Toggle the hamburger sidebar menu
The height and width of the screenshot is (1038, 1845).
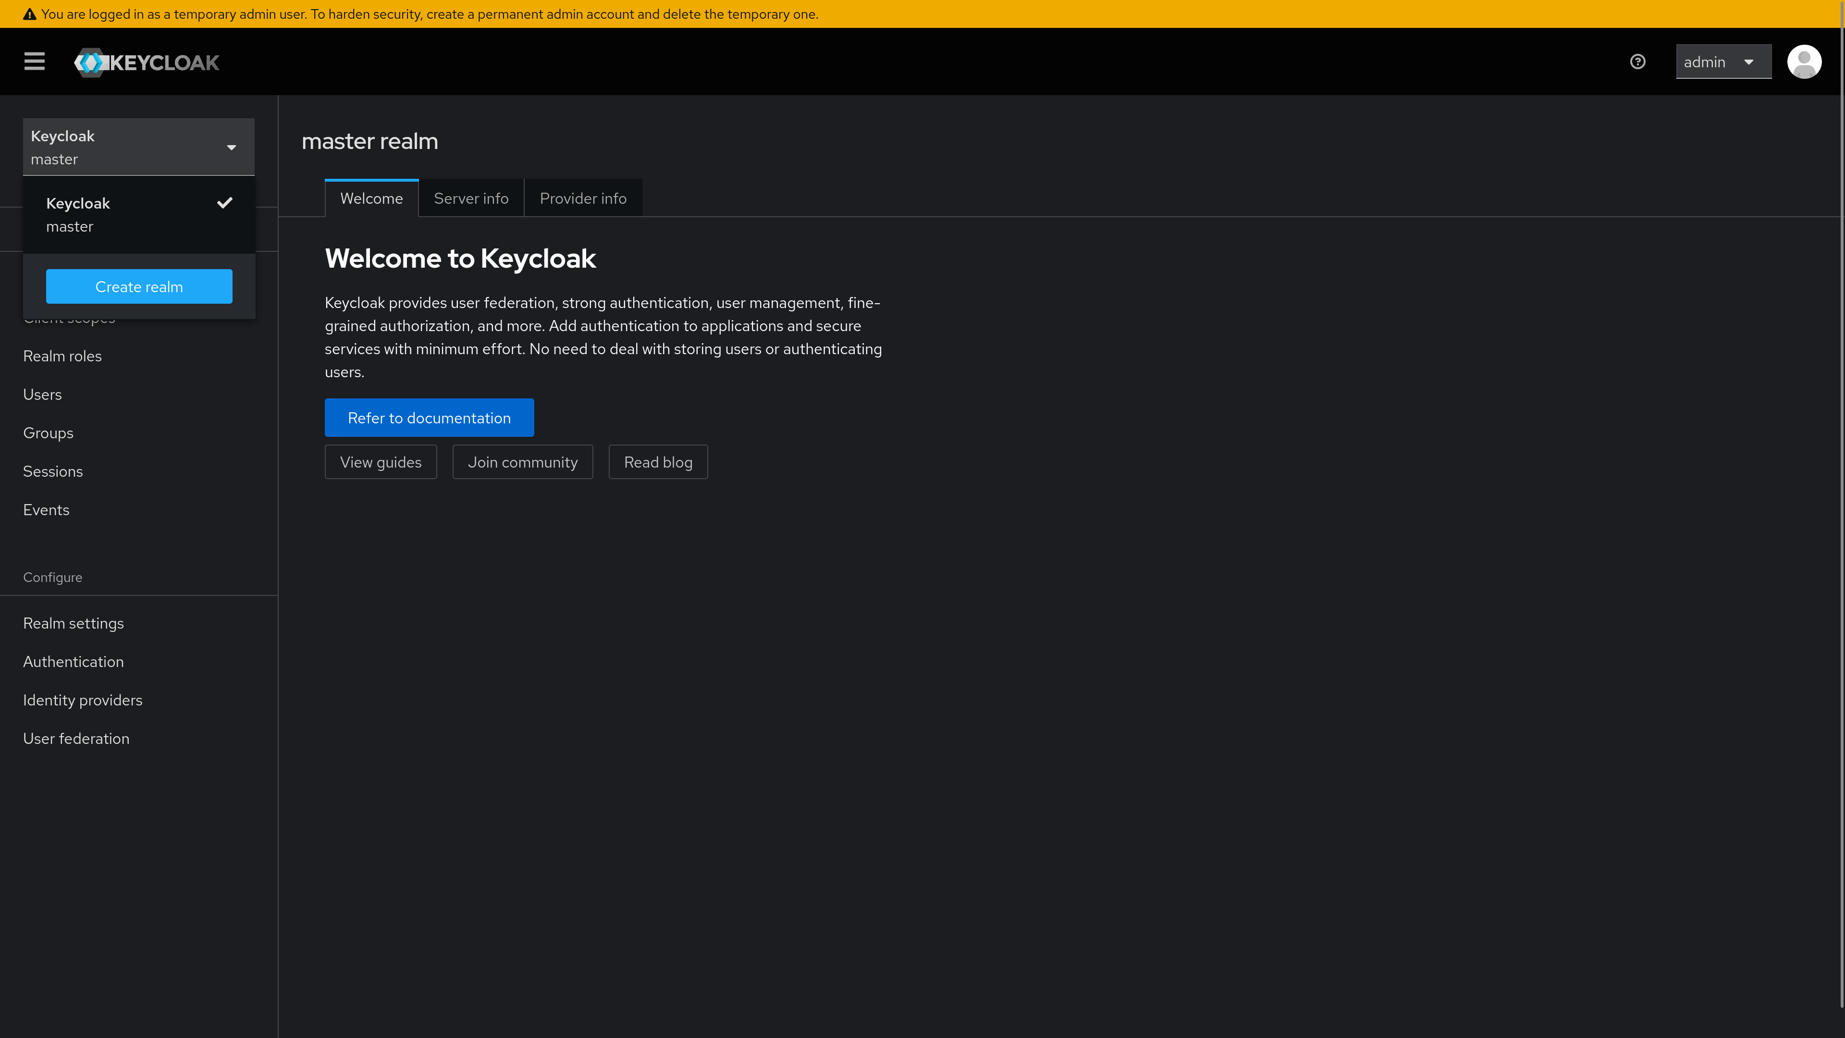pos(35,62)
